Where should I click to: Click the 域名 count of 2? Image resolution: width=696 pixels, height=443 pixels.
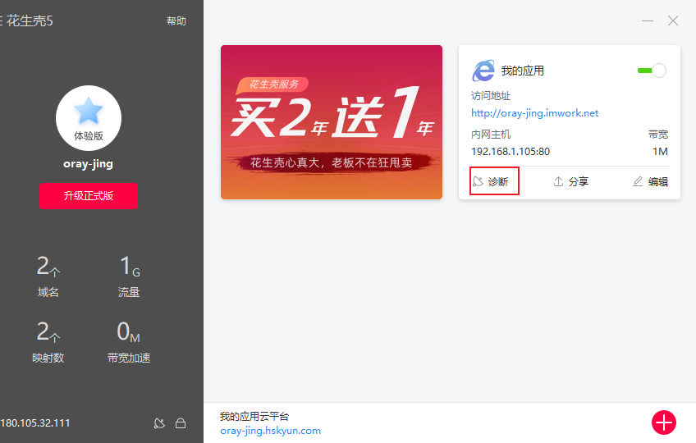click(48, 266)
